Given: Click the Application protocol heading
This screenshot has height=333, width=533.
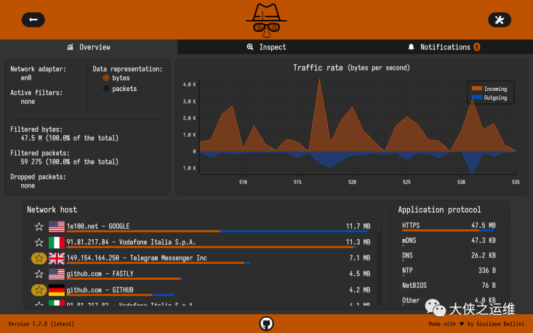Looking at the screenshot, I should (x=440, y=210).
